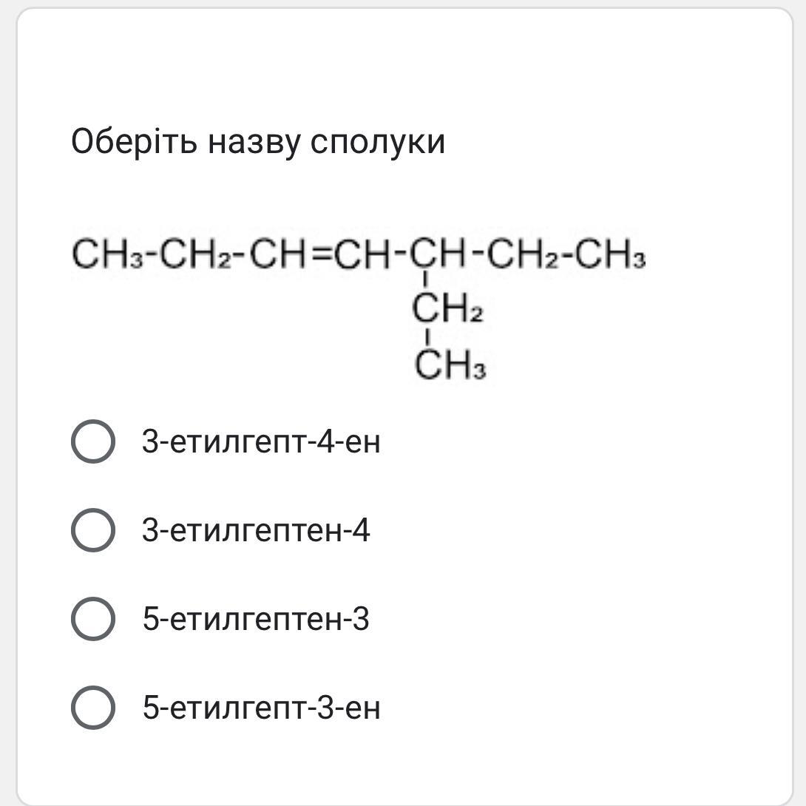Click the branched CH carbon in chain
The height and width of the screenshot is (806, 806).
click(438, 254)
